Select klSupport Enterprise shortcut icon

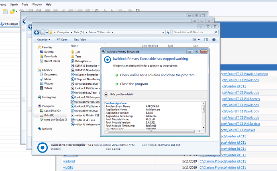(73, 75)
